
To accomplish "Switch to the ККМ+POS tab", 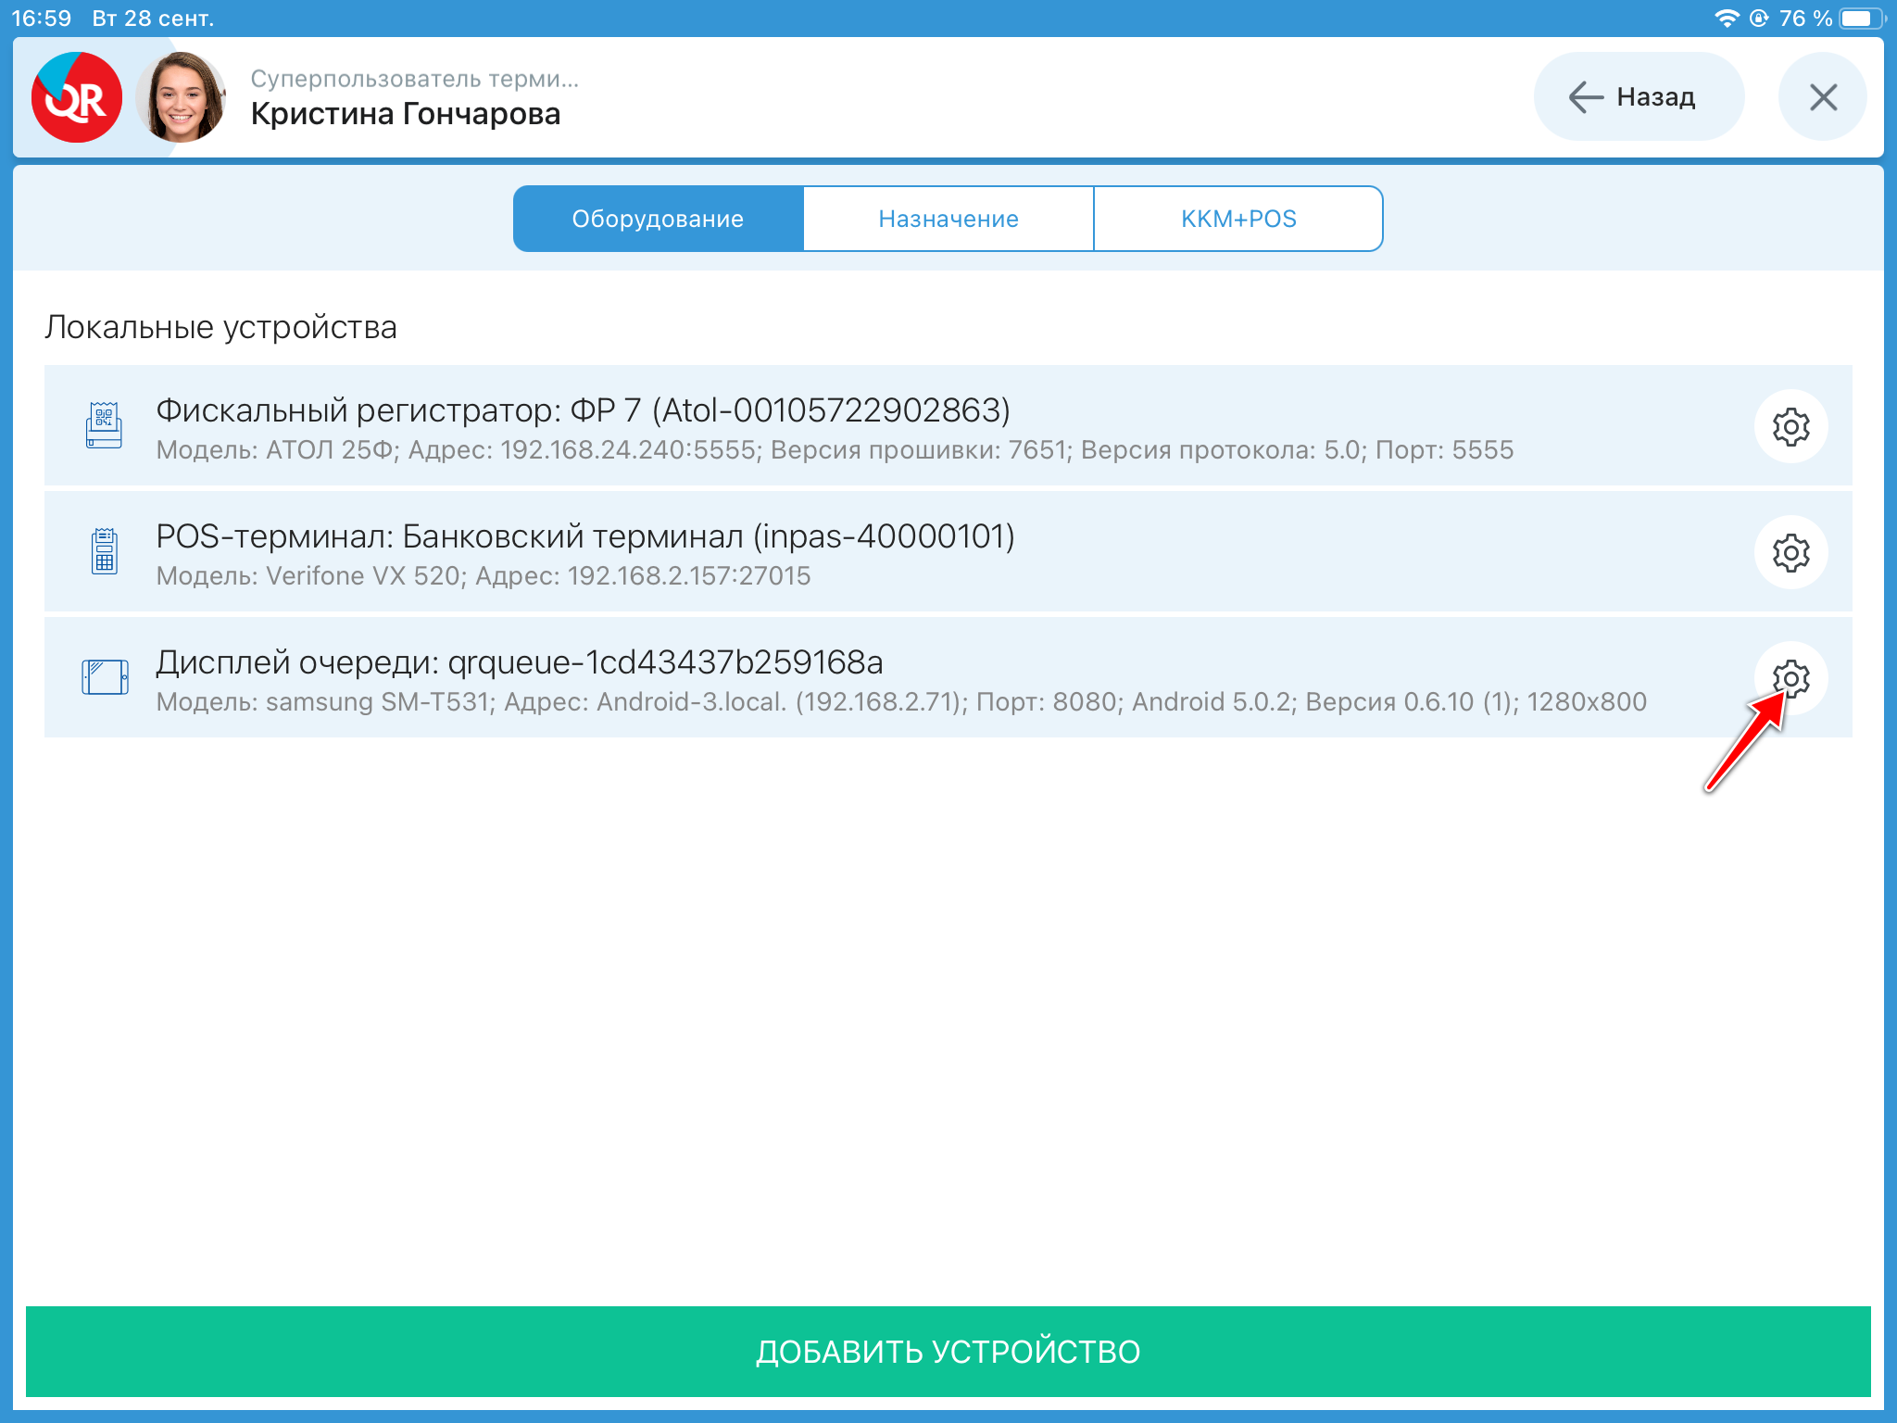I will coord(1238,219).
